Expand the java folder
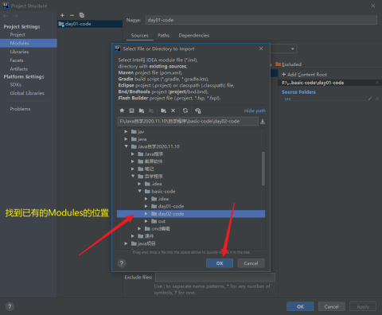The width and height of the screenshot is (382, 315). tap(126, 139)
